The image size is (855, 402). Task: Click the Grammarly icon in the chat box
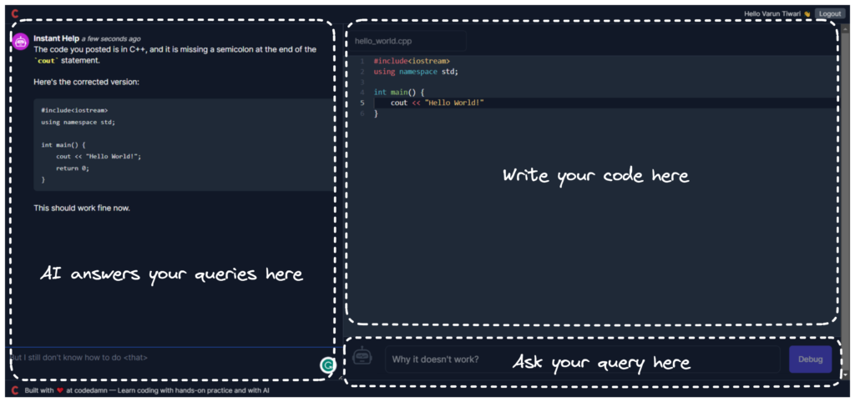click(327, 365)
